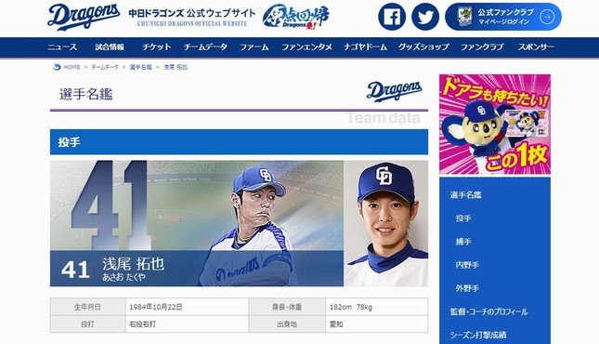Click チームデータ breadcrumb link
This screenshot has width=599, height=344.
[105, 67]
